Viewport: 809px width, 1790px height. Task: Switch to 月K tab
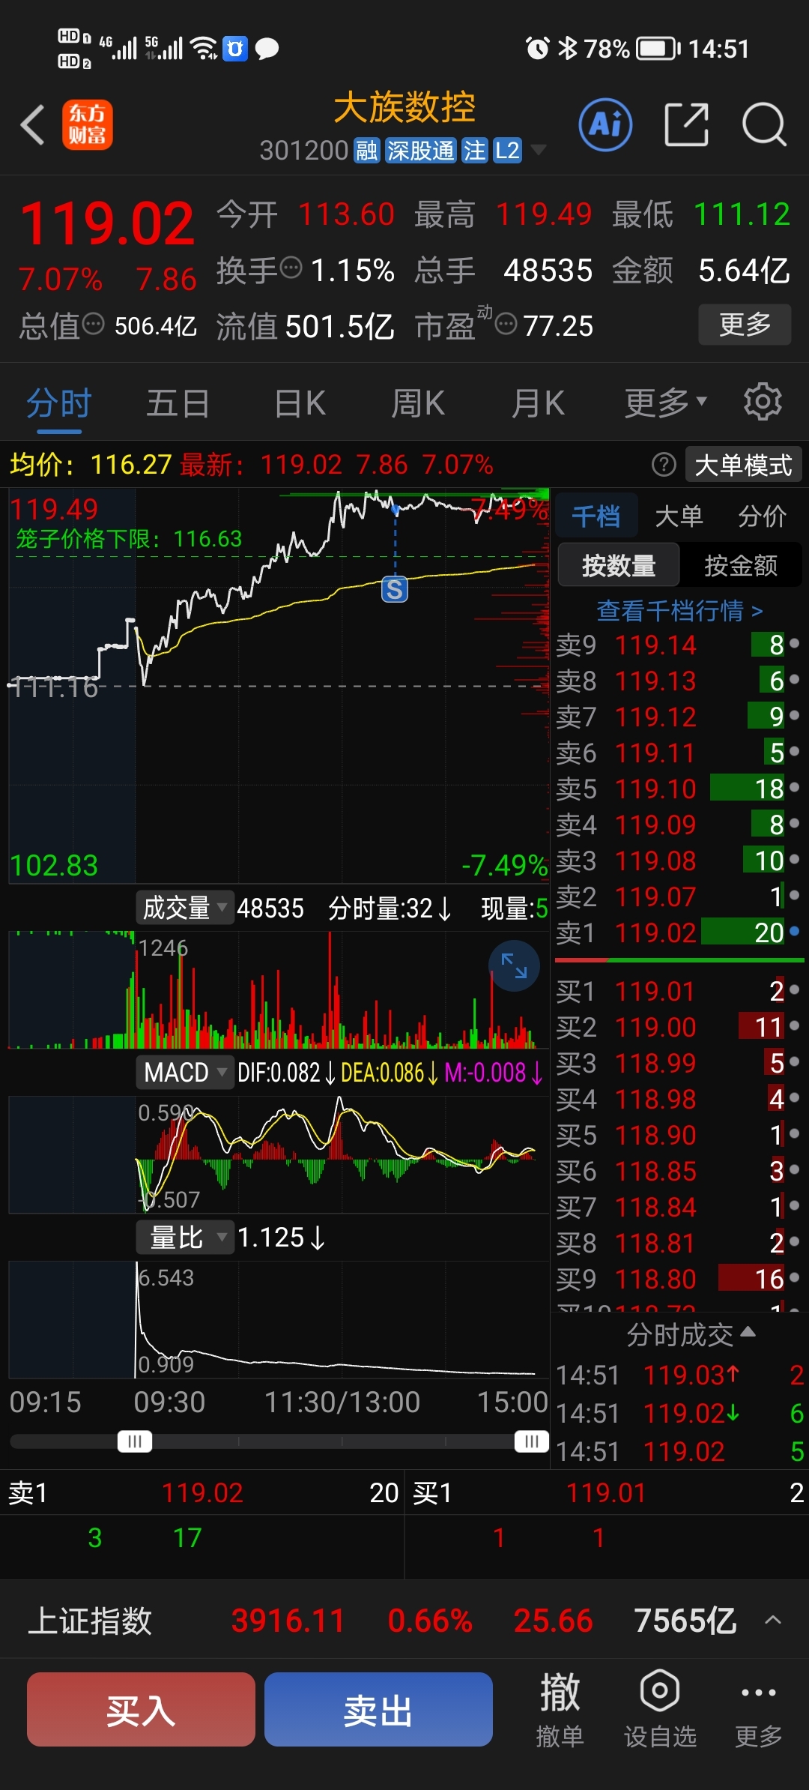[538, 403]
